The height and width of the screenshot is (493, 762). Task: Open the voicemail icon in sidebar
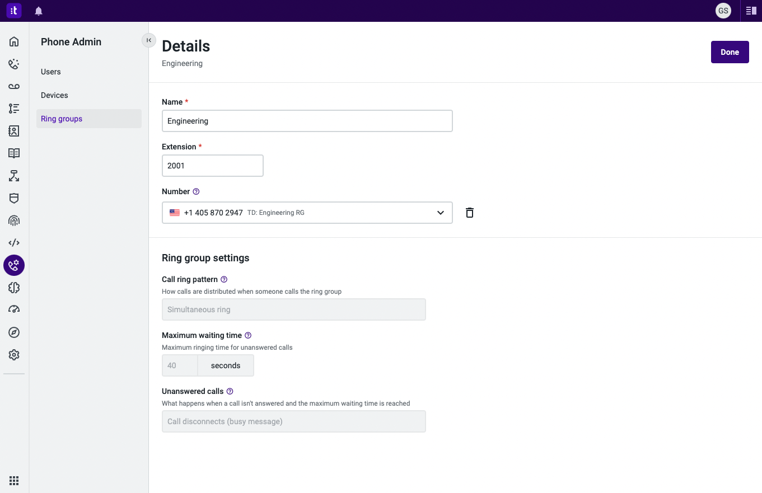[14, 86]
